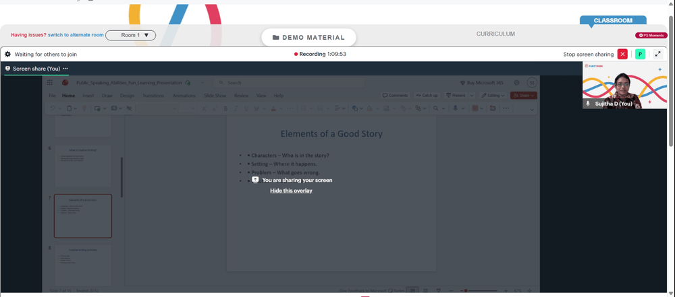Click the text highlight color icon
Screen dimensions: 675x297
pos(256,108)
